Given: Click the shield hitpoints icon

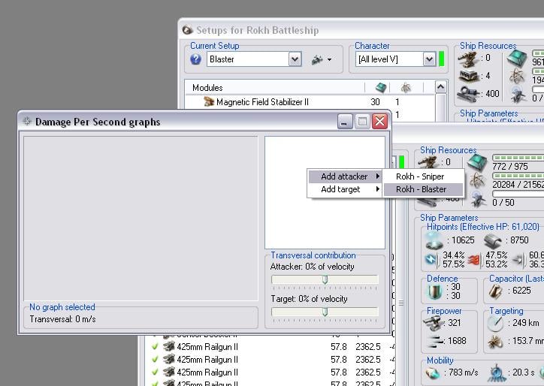Looking at the screenshot, I should coord(434,240).
